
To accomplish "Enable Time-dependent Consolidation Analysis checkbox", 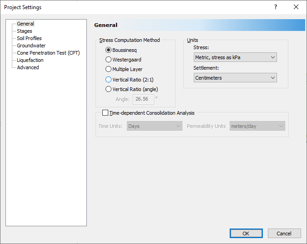I will point(106,113).
